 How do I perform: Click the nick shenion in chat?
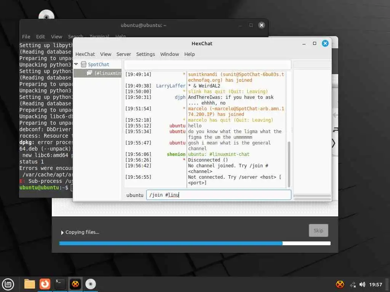[x=176, y=154]
